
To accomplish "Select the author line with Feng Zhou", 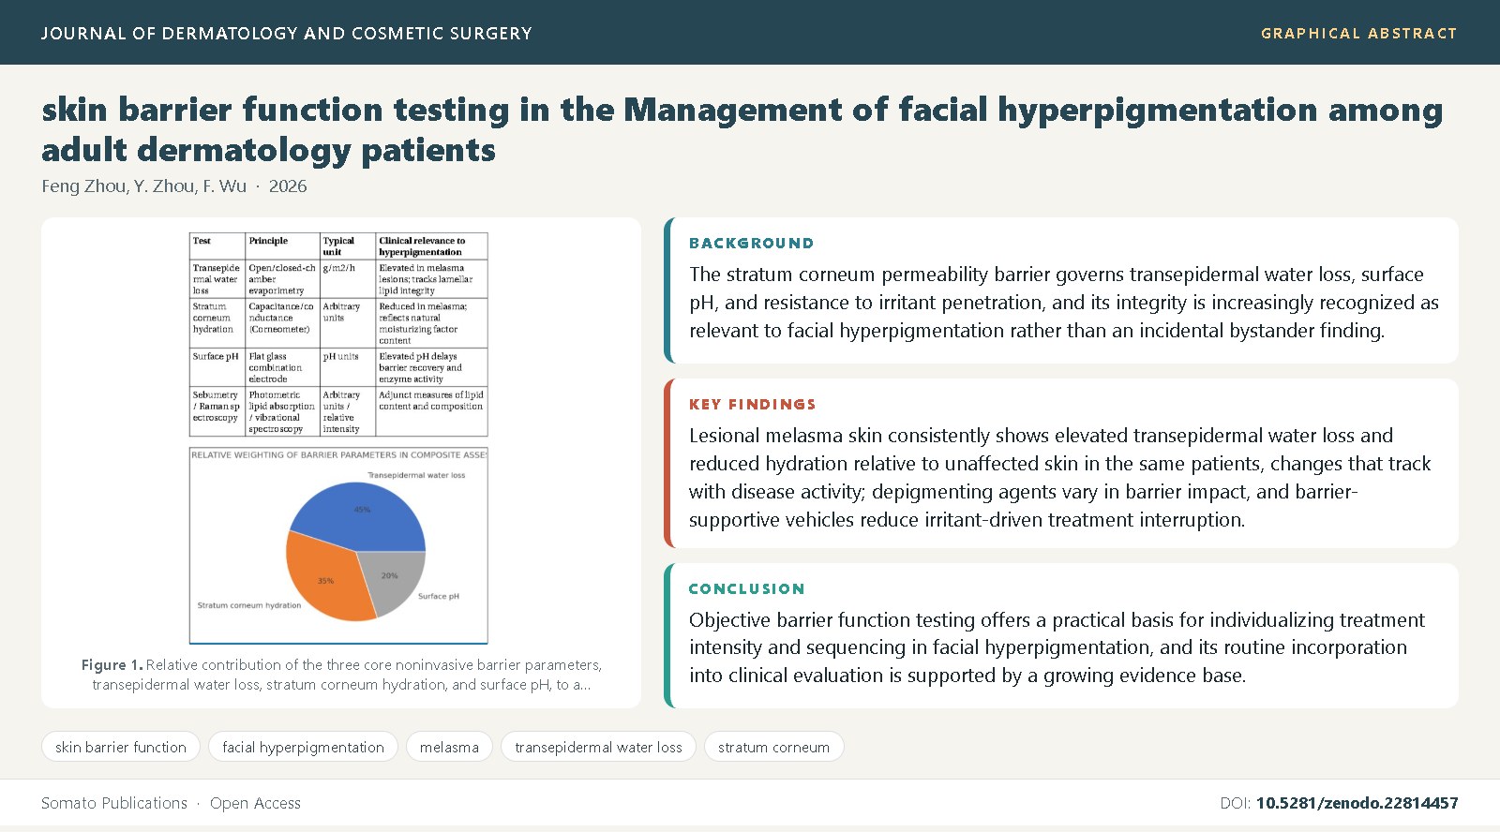I will pyautogui.click(x=174, y=186).
